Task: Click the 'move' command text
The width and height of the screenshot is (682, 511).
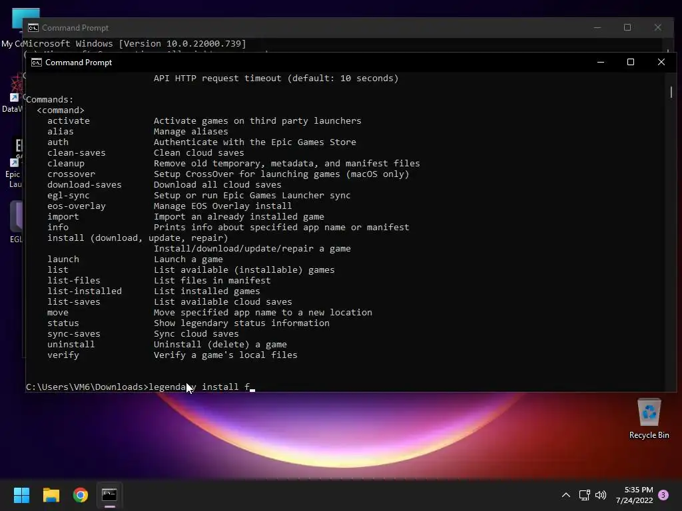Action: pos(58,313)
